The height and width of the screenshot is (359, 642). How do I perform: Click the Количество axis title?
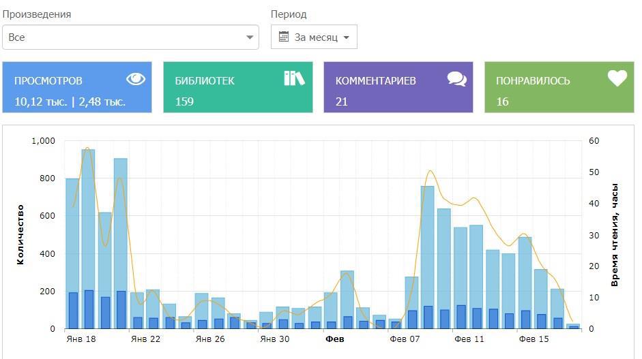point(20,234)
